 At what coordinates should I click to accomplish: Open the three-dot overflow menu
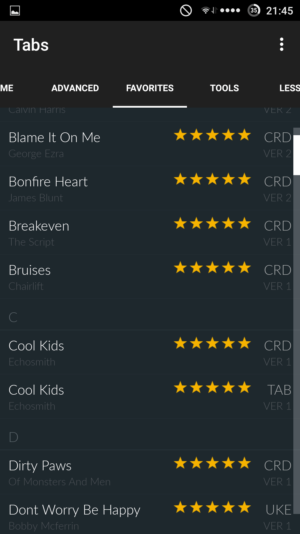point(281,44)
